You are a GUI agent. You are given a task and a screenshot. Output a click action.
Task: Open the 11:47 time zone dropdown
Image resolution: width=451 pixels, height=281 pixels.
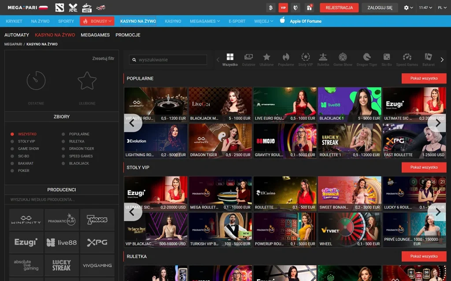(x=425, y=8)
